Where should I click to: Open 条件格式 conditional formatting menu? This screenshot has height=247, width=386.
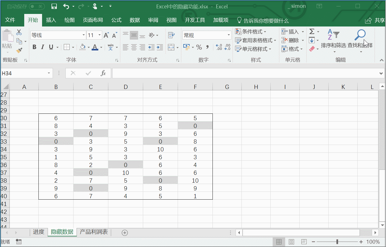point(251,32)
